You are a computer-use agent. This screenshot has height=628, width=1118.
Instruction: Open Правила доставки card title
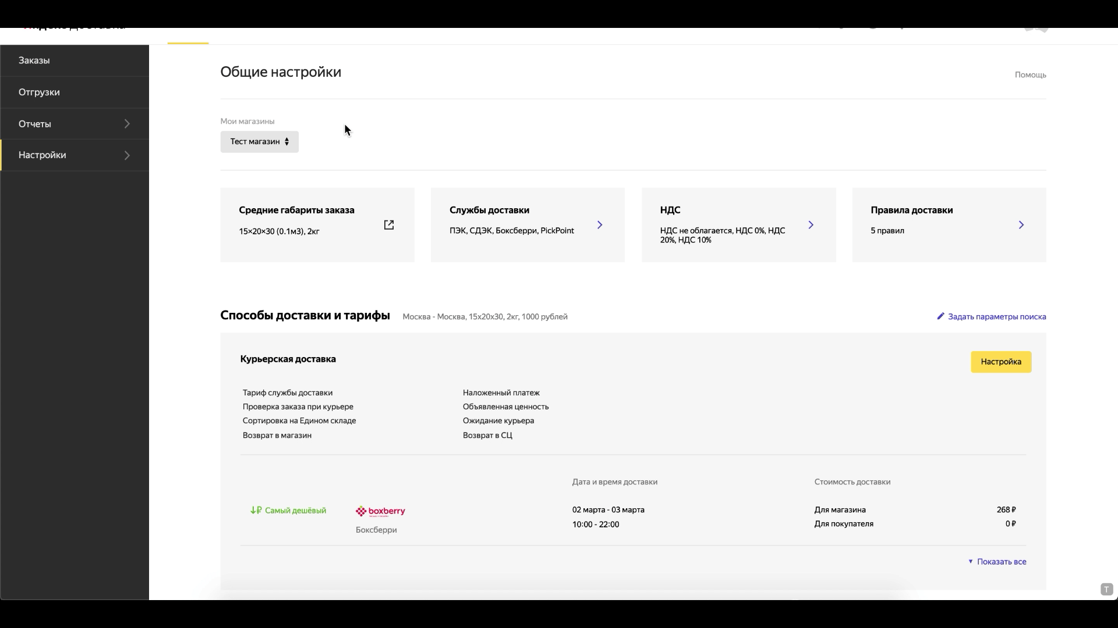911,210
